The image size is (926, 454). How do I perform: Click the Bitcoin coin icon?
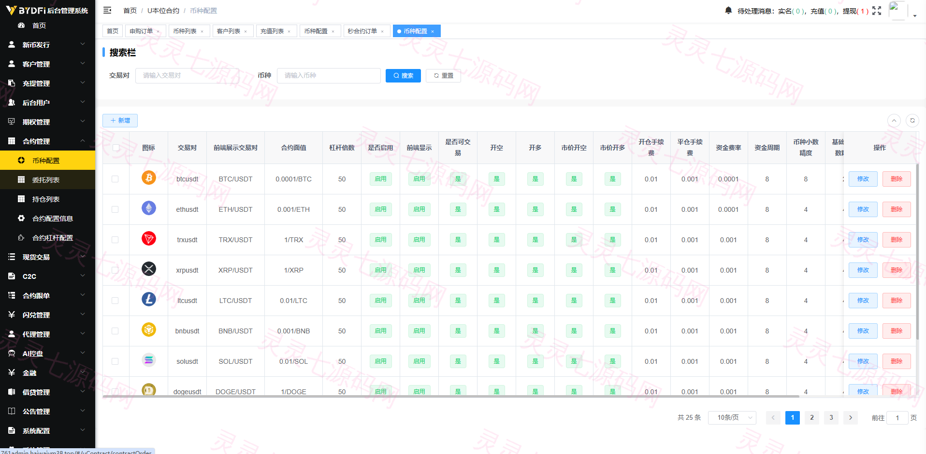(149, 178)
